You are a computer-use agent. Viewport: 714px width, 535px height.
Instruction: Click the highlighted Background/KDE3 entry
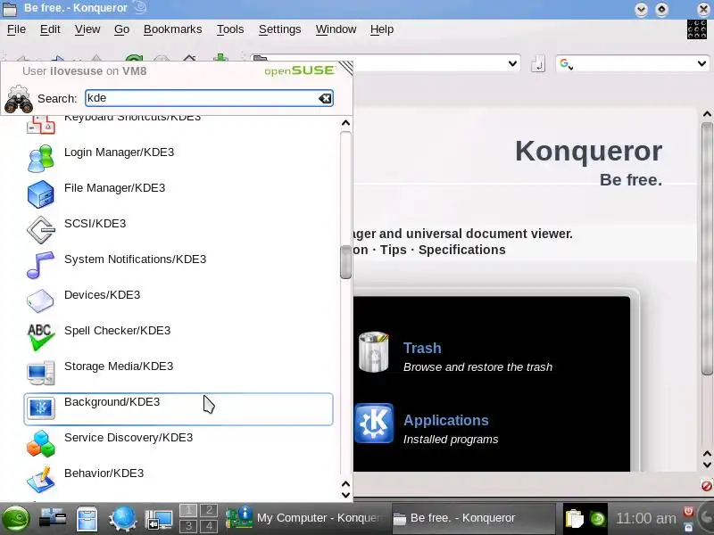[x=178, y=408]
